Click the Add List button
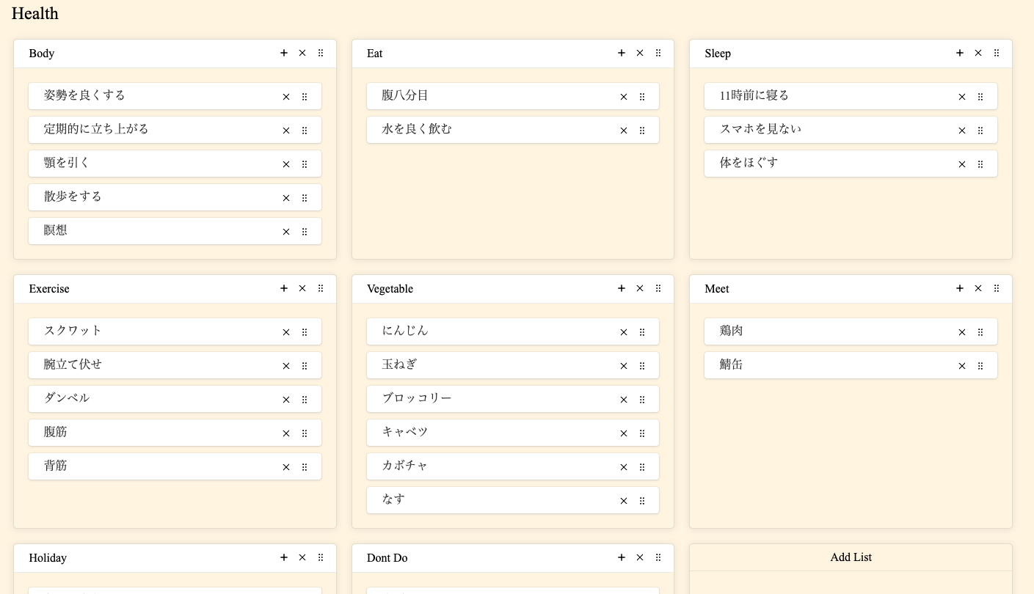The width and height of the screenshot is (1034, 594). [851, 557]
